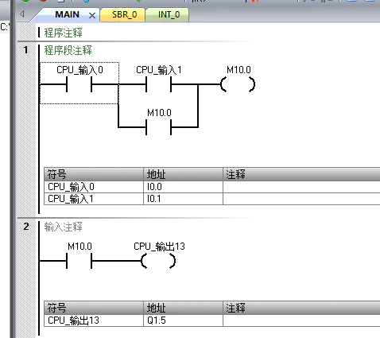The width and height of the screenshot is (380, 338).
Task: Click the CPU_输入0 label above the first contact
Action: point(79,70)
